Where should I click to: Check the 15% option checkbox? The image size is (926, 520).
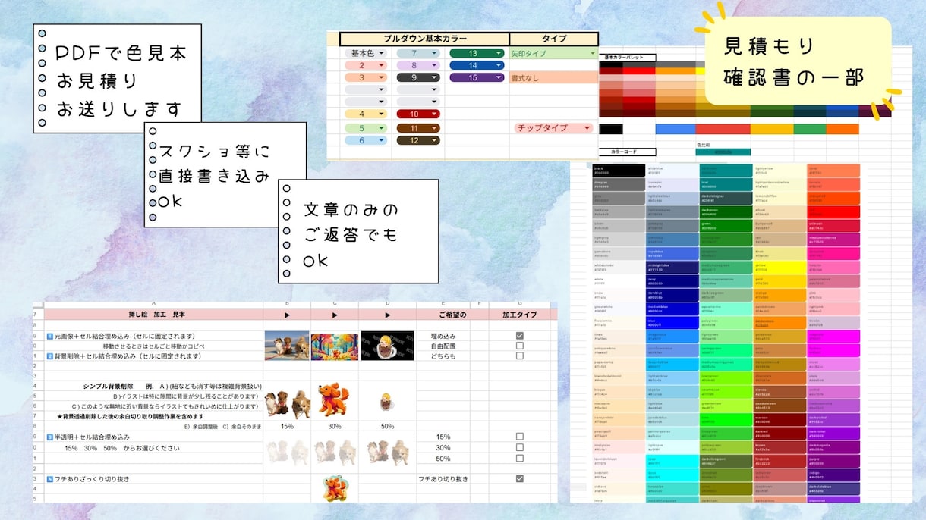point(520,437)
